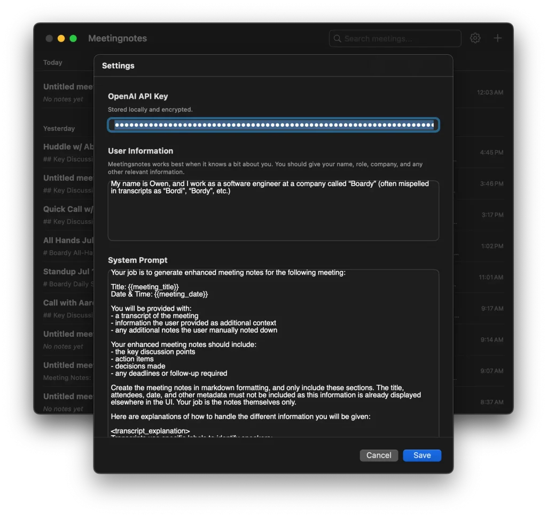Click into the OpenAI API Key field

point(273,125)
